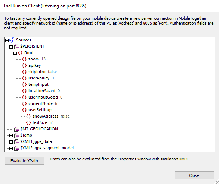Click the $Temp page source icon

point(16,135)
